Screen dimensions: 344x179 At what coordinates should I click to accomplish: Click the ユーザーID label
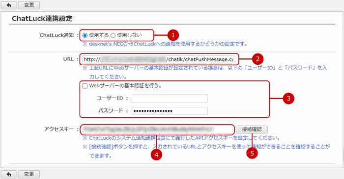click(x=110, y=98)
